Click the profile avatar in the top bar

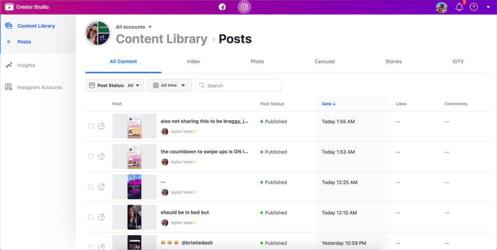[x=441, y=7]
